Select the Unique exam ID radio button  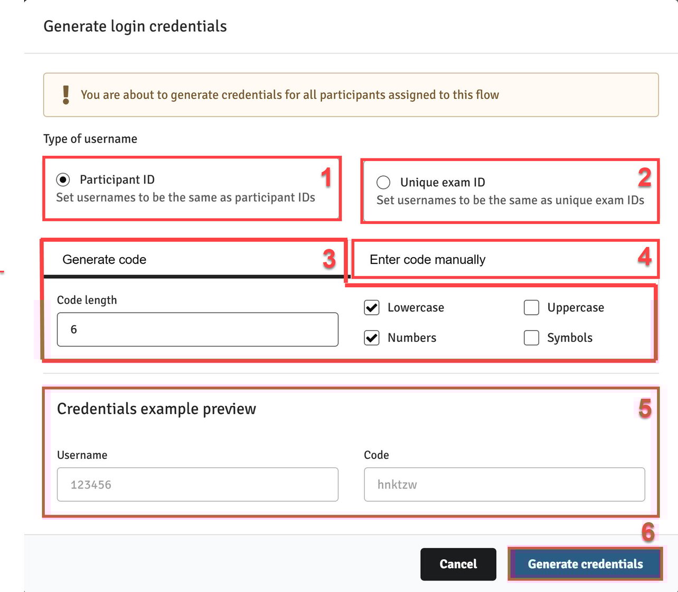(383, 182)
